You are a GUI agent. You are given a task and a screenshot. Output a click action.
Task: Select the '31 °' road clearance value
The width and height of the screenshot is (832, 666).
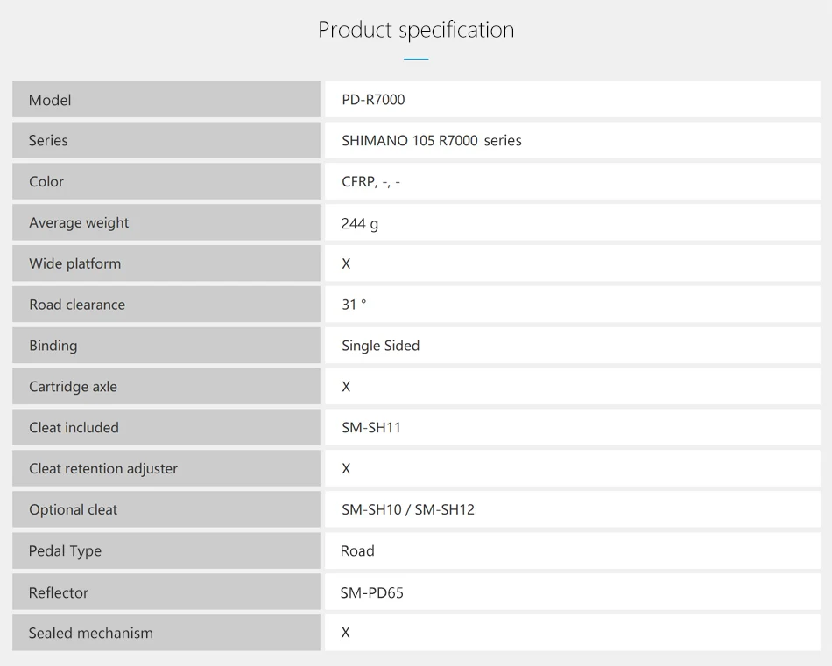[354, 305]
